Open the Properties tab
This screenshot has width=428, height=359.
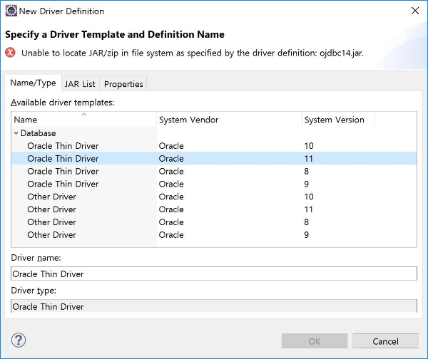point(123,84)
